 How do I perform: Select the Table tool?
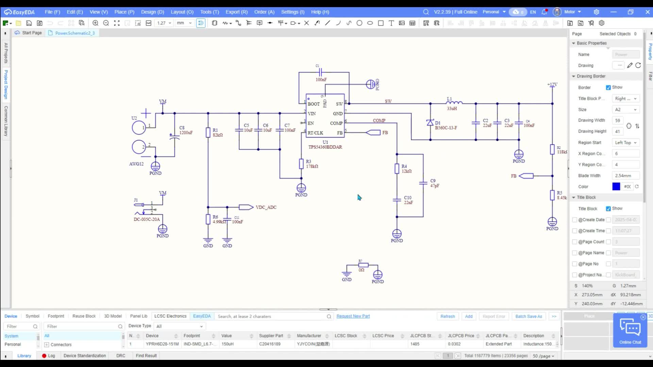(x=412, y=23)
